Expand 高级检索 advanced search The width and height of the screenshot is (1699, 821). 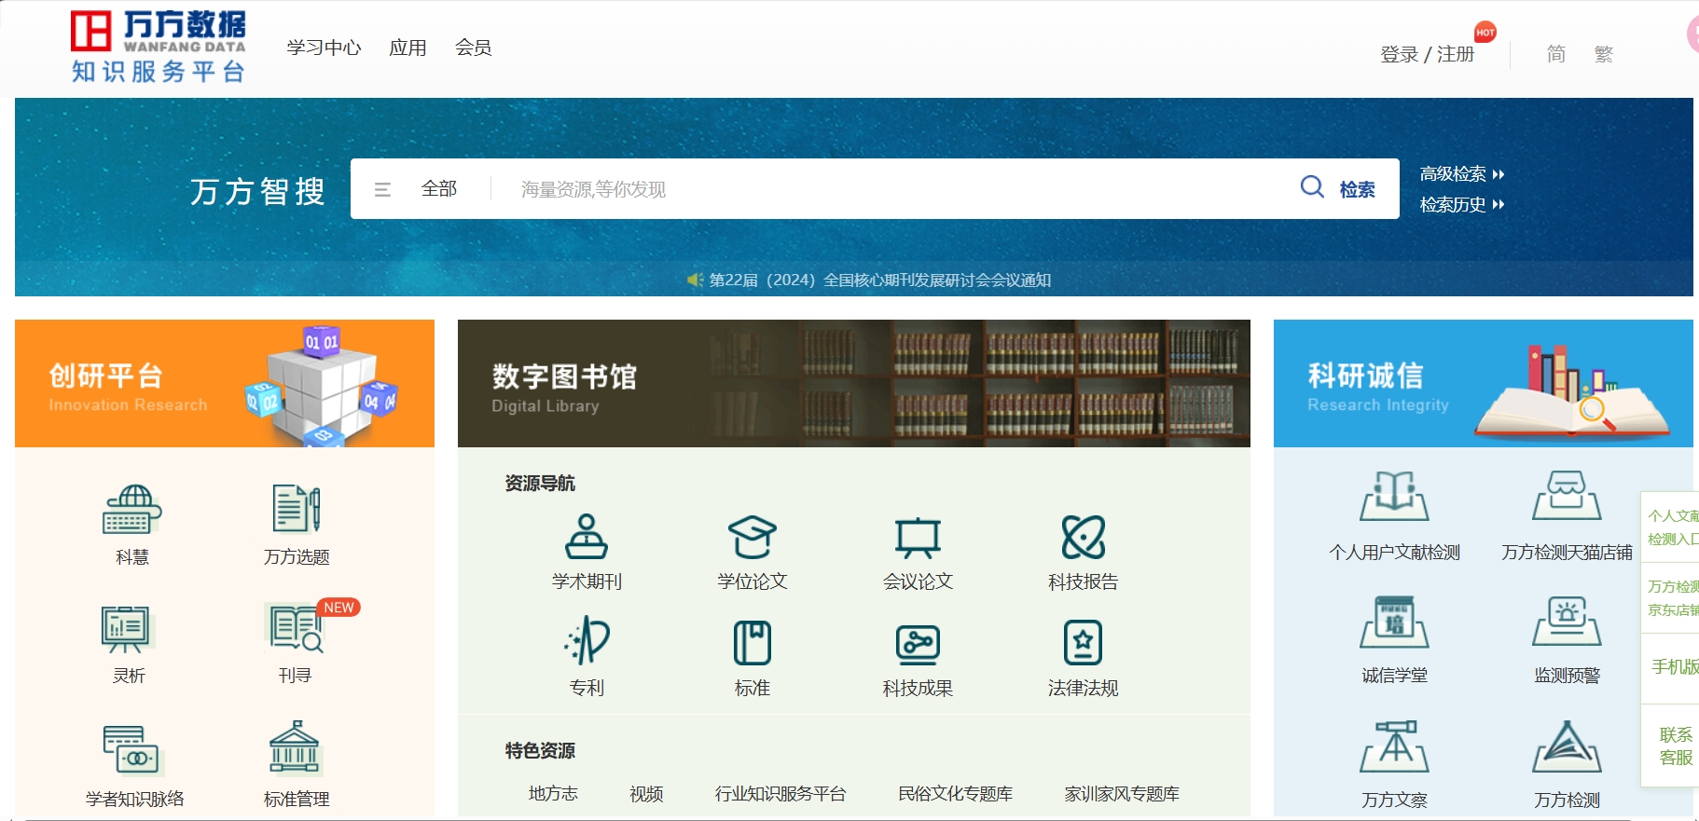click(1461, 174)
